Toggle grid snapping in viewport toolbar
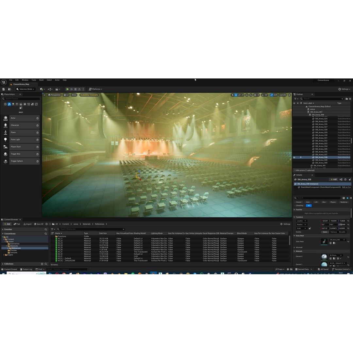 pyautogui.click(x=255, y=95)
